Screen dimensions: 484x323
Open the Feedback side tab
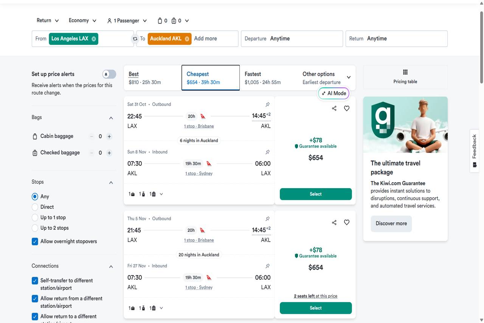tap(475, 151)
